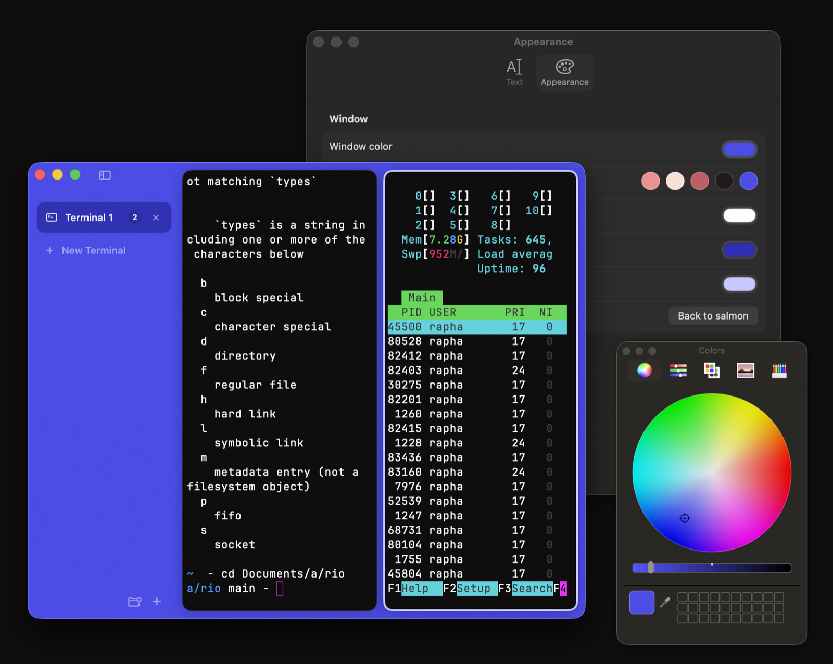Click the plus icon at sidebar bottom
Image resolution: width=833 pixels, height=664 pixels.
tap(157, 602)
